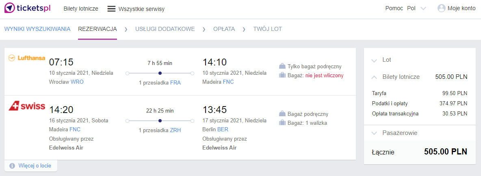Expand the Pasażerowie section
This screenshot has height=176, width=481.
coord(374,133)
